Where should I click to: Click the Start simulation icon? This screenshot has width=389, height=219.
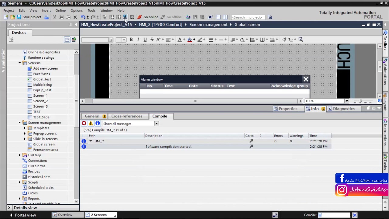[x=125, y=17]
